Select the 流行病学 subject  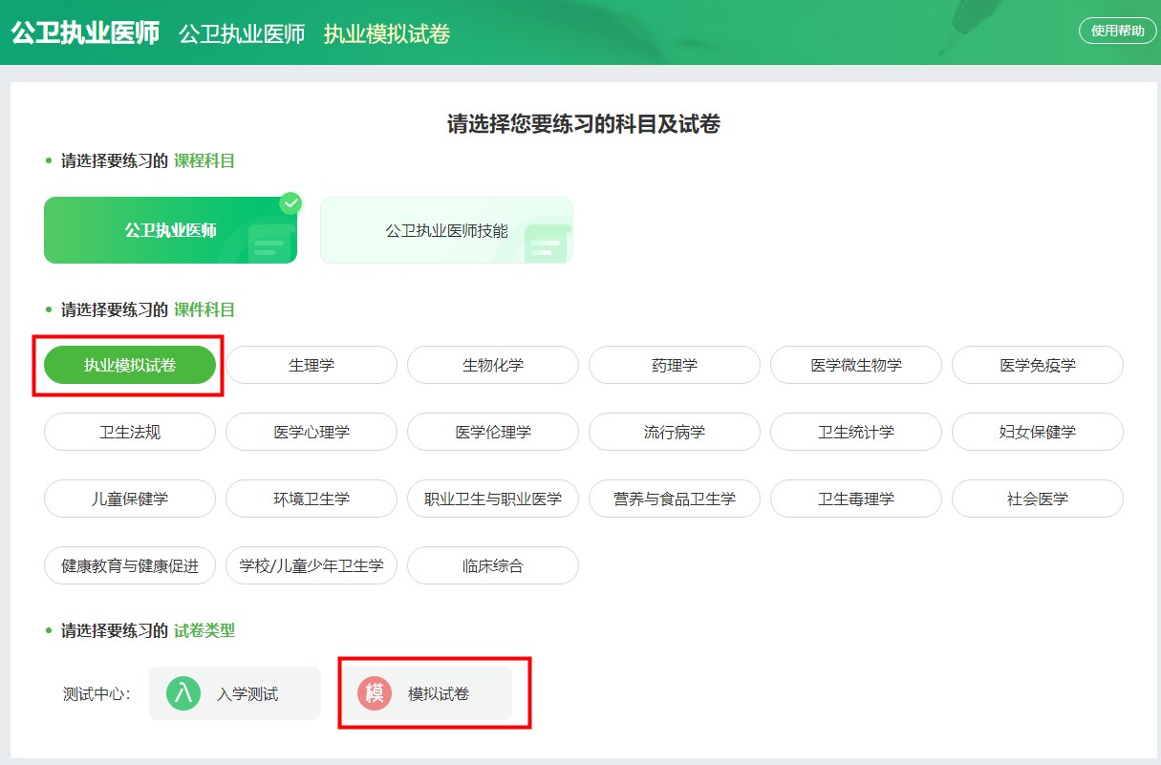tap(674, 432)
